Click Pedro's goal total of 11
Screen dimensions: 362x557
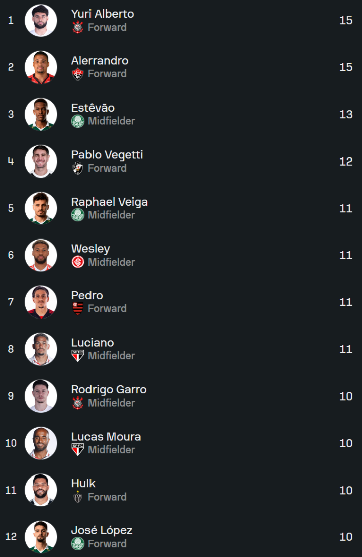pos(346,302)
